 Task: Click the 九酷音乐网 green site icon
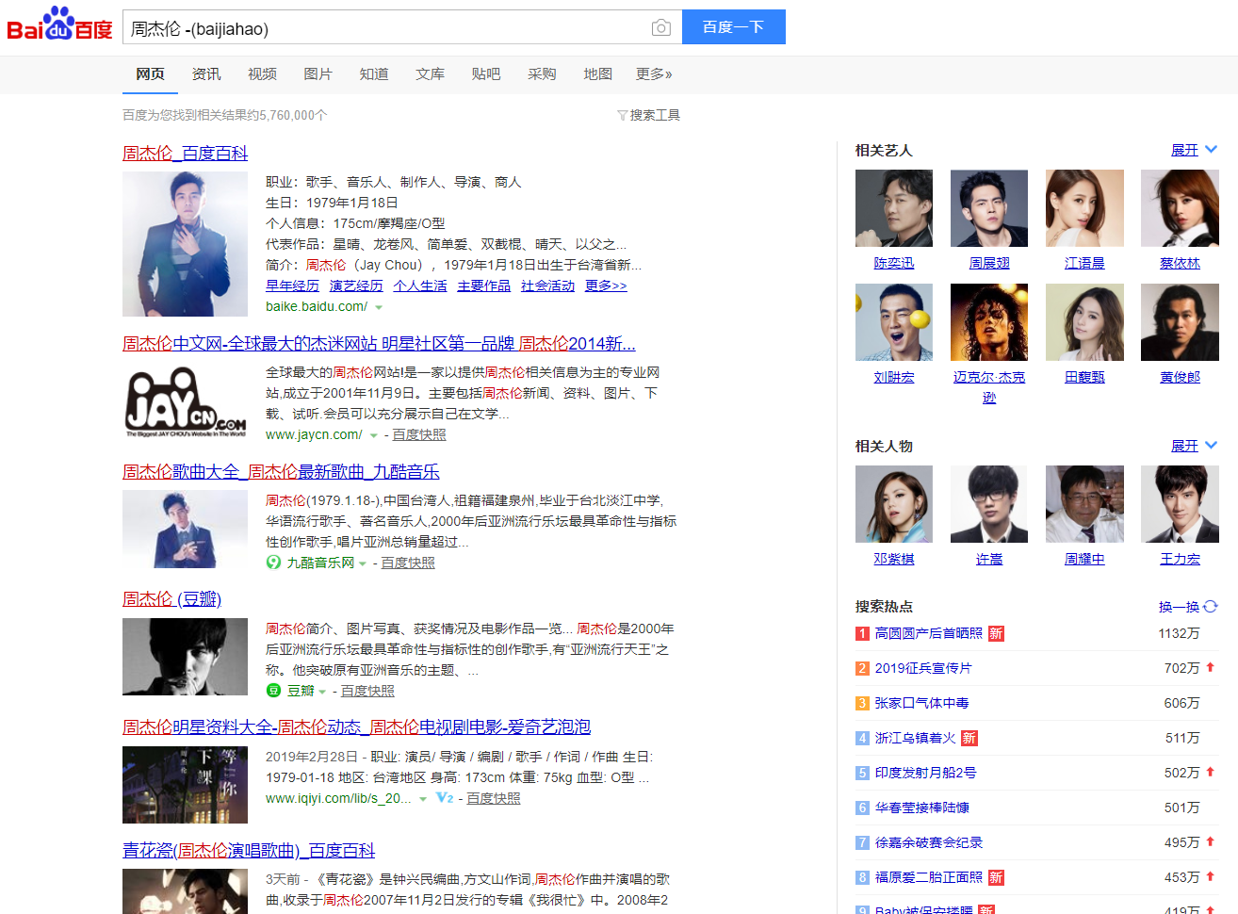point(273,563)
